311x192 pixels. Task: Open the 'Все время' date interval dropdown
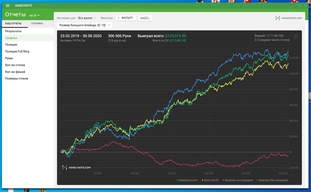pos(87,18)
